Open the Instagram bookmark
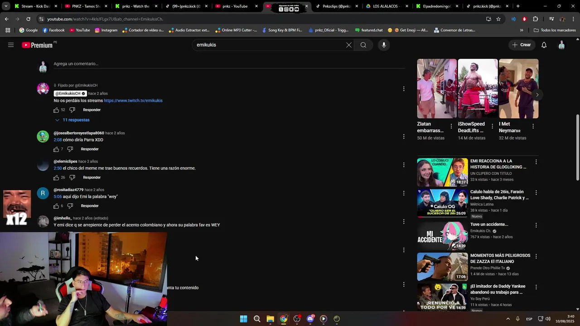Screen dimensions: 580x326 106,30
